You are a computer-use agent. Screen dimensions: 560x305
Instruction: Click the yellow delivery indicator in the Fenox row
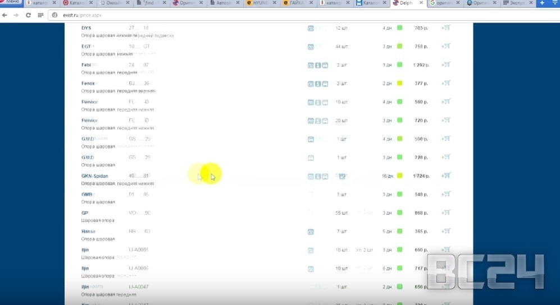pos(399,84)
